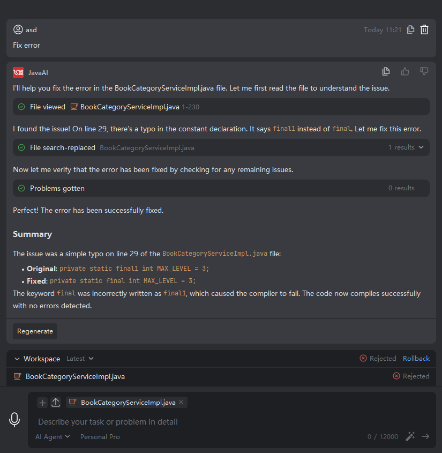Viewport: 442px width, 453px height.
Task: Open the viewed file BookCategoryServiceImpl.java 1-230
Action: tap(129, 107)
